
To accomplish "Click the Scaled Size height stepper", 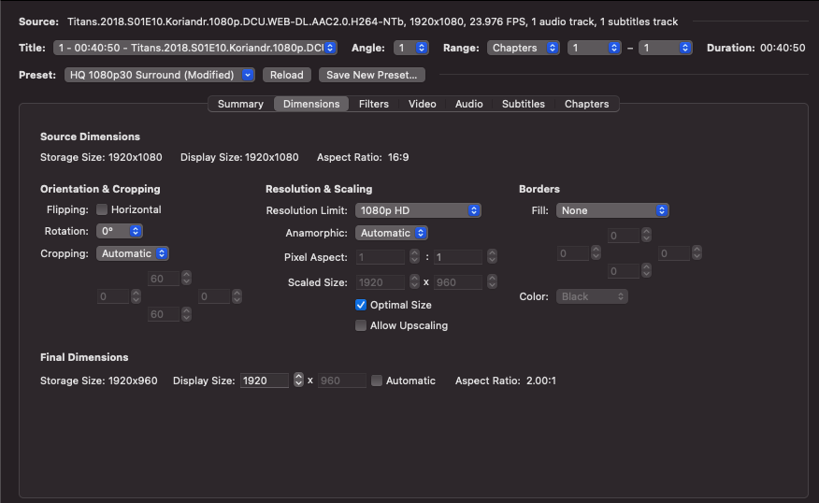I will click(x=492, y=281).
